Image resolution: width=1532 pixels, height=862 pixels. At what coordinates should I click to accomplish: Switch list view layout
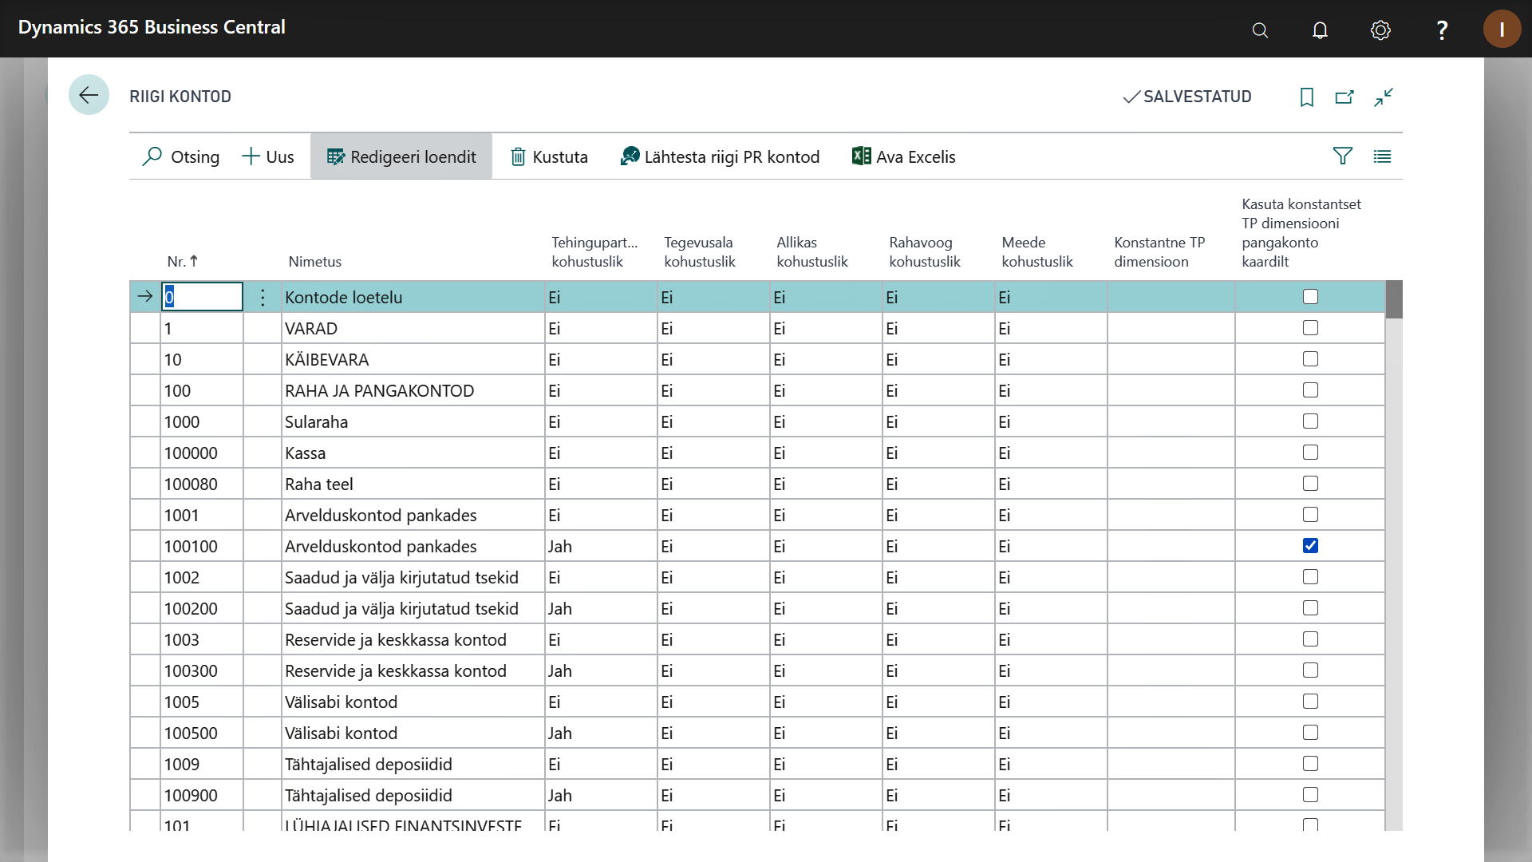point(1382,156)
